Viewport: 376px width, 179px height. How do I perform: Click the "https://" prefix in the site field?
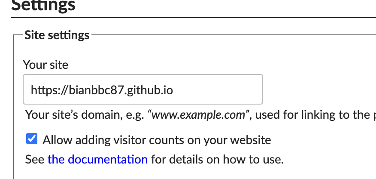point(47,90)
